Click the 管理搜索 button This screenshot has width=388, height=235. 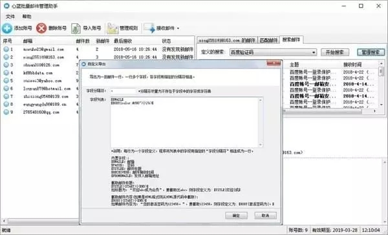[x=371, y=52]
